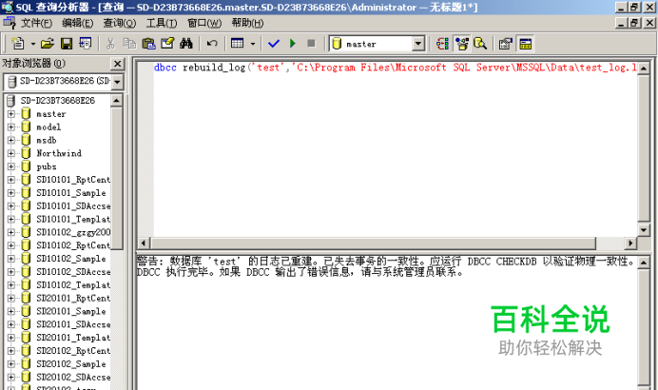Image resolution: width=658 pixels, height=390 pixels.
Task: Open the 查询(Q) menu
Action: coord(120,23)
